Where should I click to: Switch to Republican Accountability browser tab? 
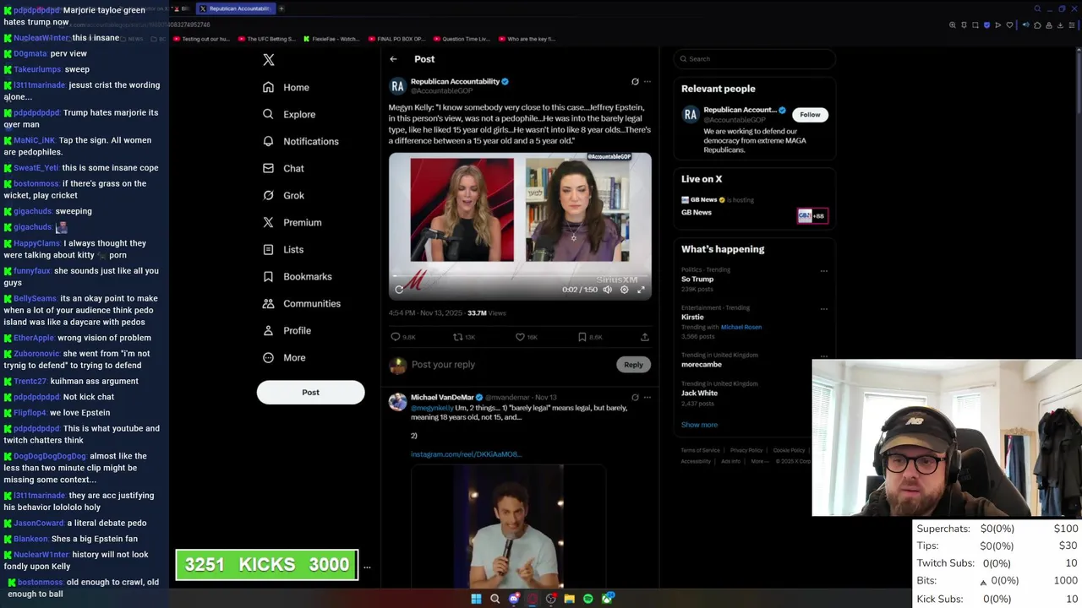236,8
